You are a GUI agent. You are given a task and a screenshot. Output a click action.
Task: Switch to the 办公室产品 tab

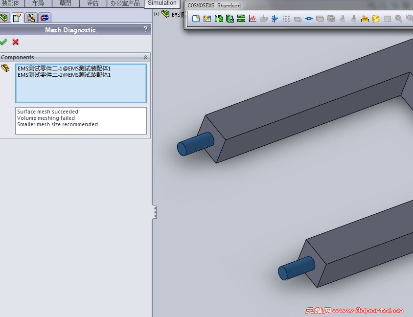(x=125, y=3)
